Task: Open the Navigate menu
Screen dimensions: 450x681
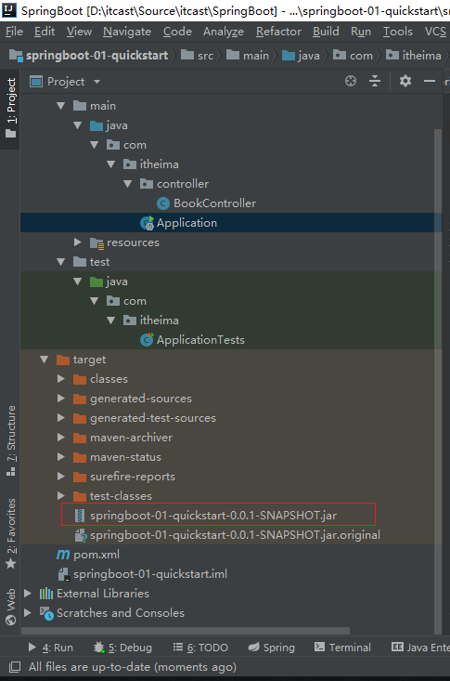Action: tap(127, 32)
